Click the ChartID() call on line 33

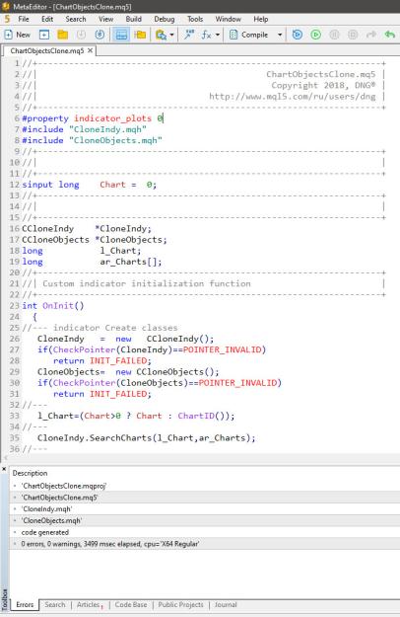202,416
